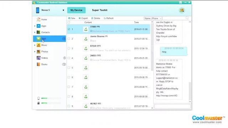This screenshot has width=228, height=128.
Task: Click the contact avatar in row 5
Action: pyautogui.click(x=86, y=68)
